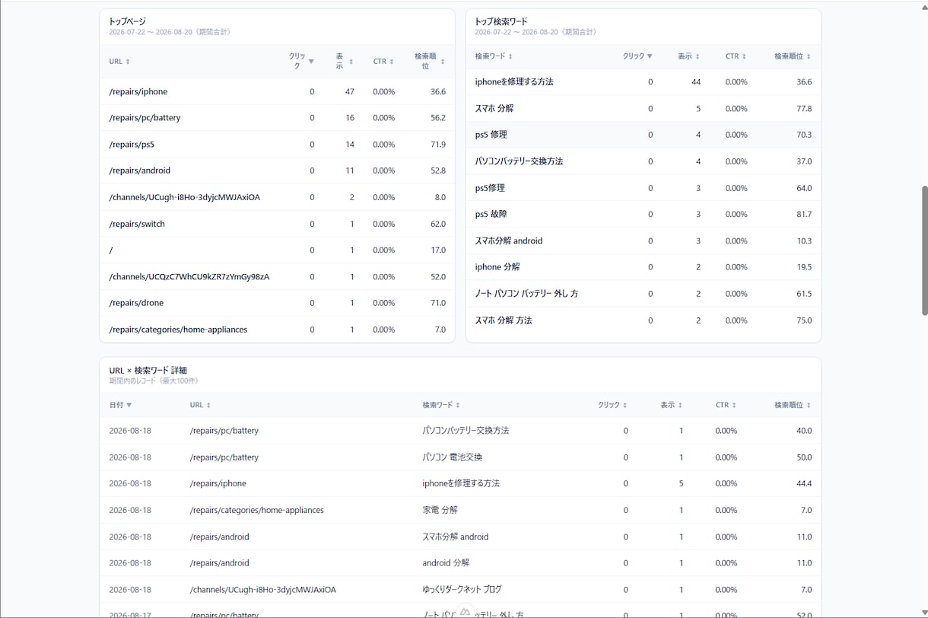The height and width of the screenshot is (618, 928).
Task: Sort トップ検索ワード table by 表示 column
Action: [x=689, y=56]
